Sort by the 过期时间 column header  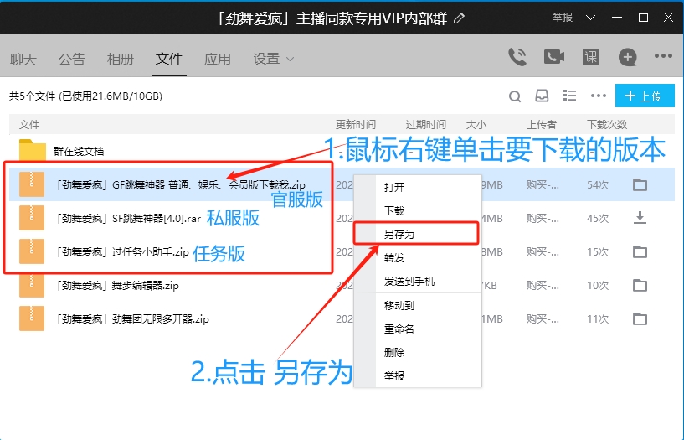click(426, 124)
